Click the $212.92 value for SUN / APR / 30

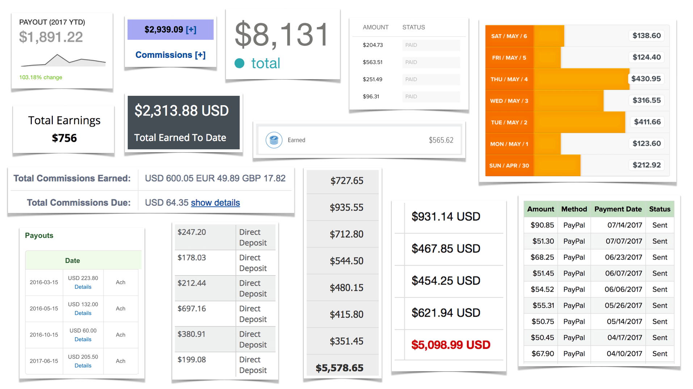646,165
